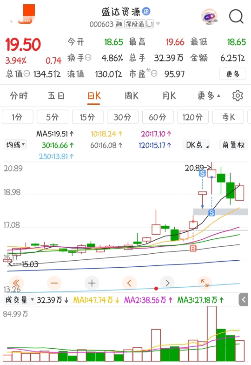
Task: Zoom in chart with plus button
Action: click(x=92, y=283)
